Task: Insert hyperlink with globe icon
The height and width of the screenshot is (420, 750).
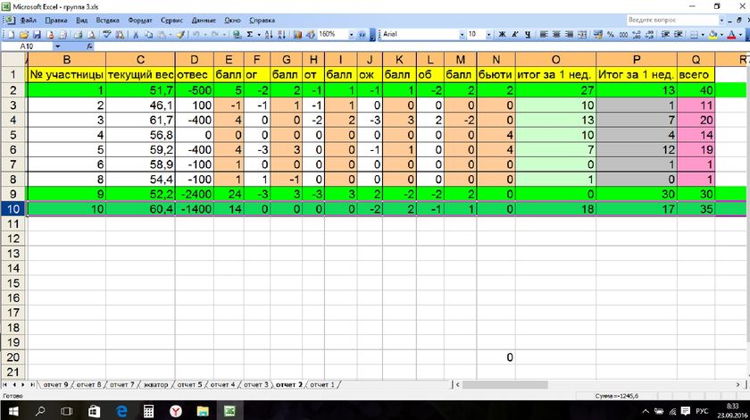Action: 237,35
